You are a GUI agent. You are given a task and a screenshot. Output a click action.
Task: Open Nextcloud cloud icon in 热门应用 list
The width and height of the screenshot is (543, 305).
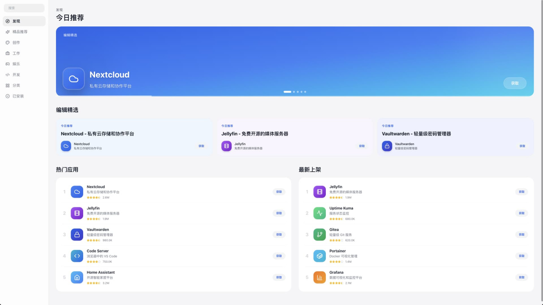77,192
